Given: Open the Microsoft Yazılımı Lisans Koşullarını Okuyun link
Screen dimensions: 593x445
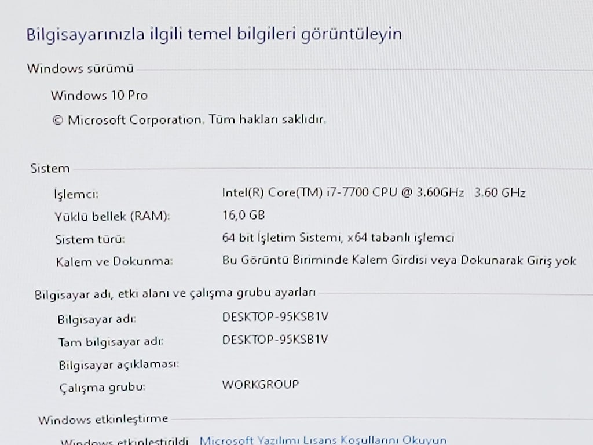Looking at the screenshot, I should coord(323,440).
